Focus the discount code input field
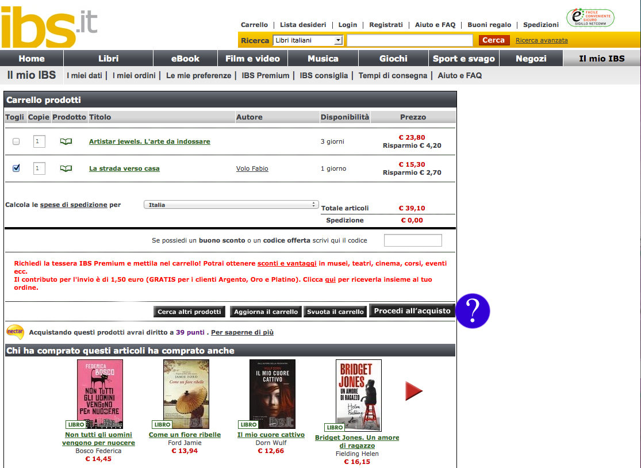Screen dimensions: 641x468 pos(413,240)
